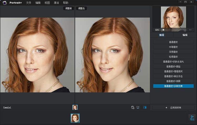Toggle the before/after split view icon
Screen dimensions: 197x125
pos(145,107)
